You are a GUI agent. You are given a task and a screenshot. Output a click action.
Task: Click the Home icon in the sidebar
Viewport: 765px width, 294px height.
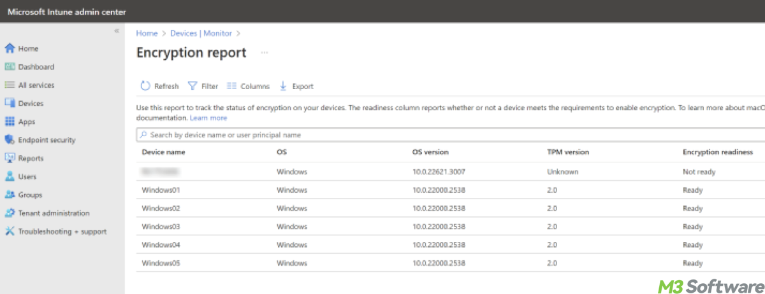point(10,48)
